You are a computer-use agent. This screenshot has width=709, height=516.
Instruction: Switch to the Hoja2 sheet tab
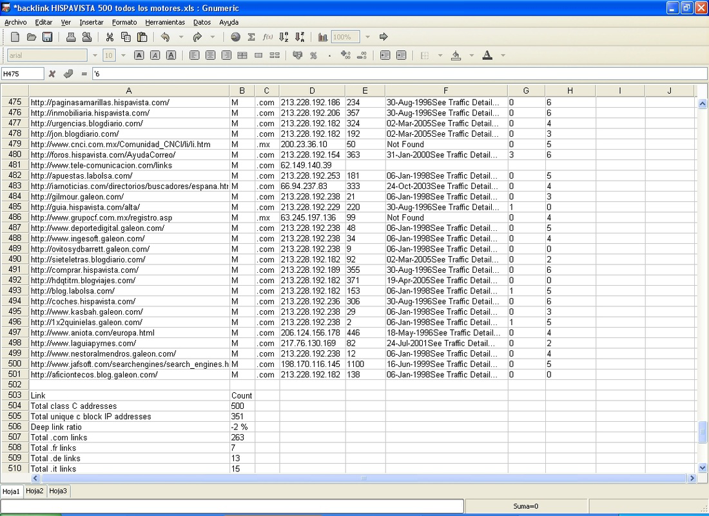click(x=35, y=491)
